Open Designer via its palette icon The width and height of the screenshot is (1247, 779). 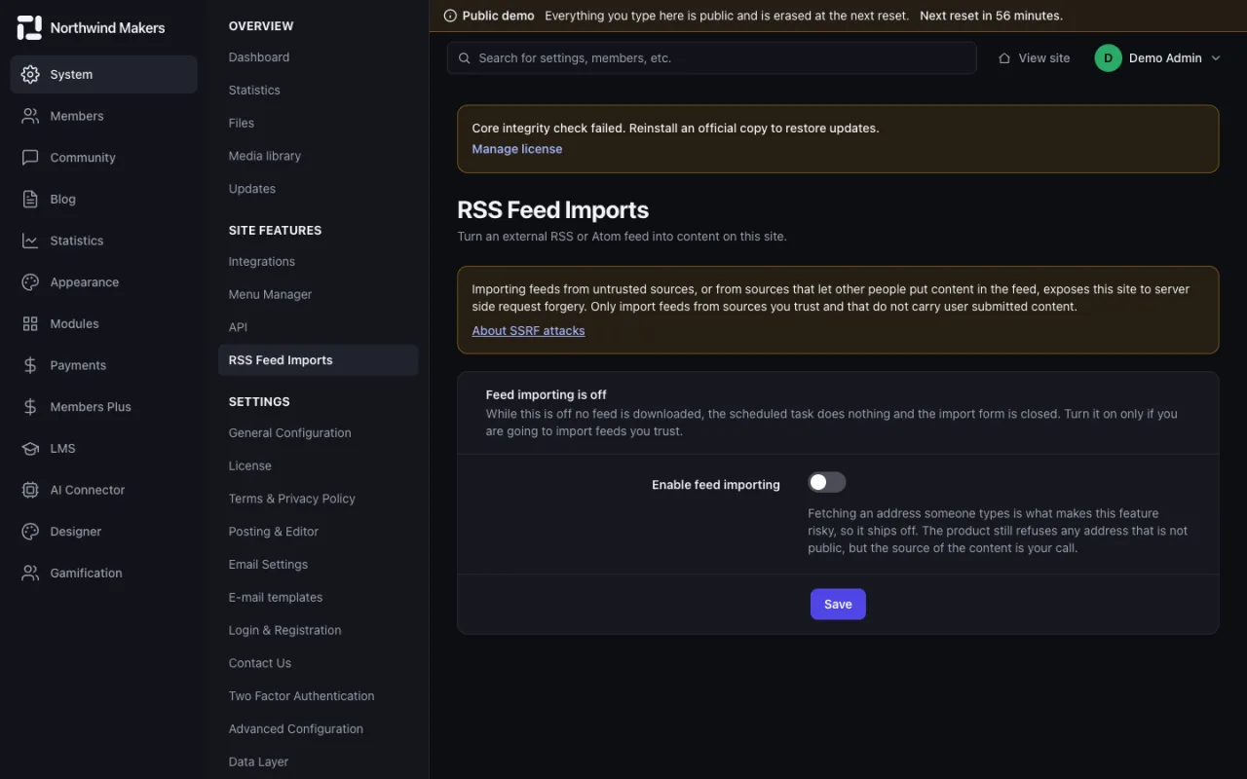click(30, 532)
